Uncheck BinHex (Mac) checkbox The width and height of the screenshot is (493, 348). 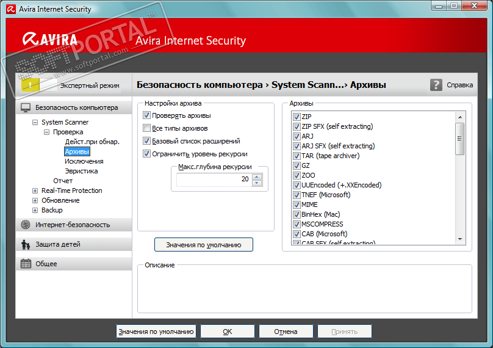297,214
